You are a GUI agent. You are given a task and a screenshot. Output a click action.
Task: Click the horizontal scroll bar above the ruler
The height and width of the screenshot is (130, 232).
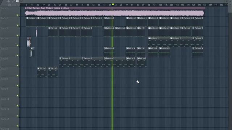[x=124, y=1]
